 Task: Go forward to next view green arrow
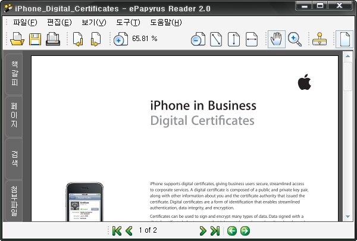click(x=245, y=231)
